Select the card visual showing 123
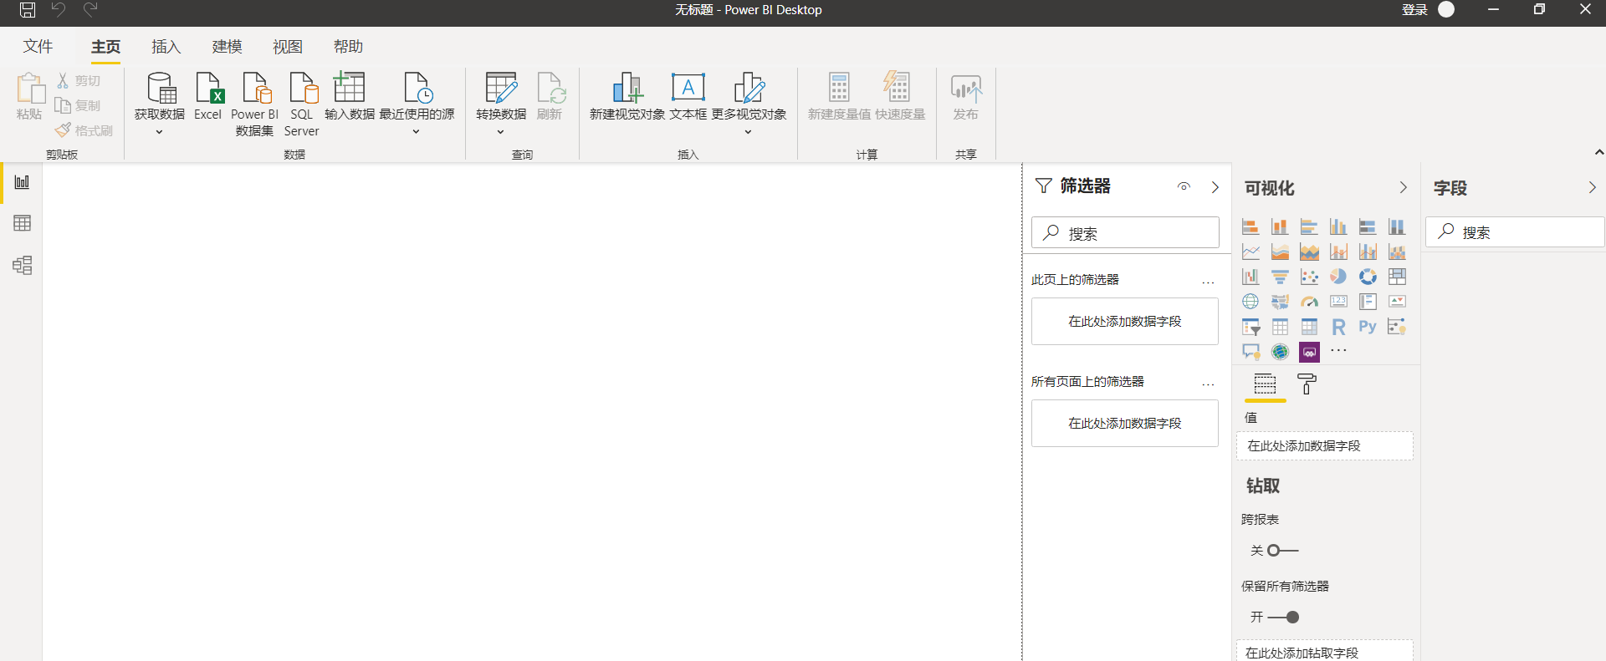The height and width of the screenshot is (661, 1606). 1338,302
